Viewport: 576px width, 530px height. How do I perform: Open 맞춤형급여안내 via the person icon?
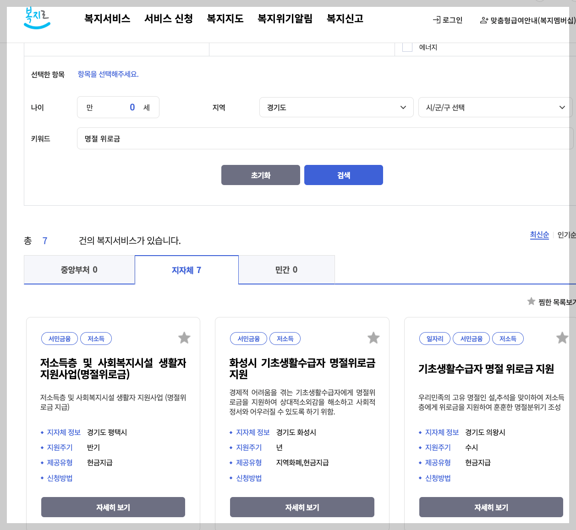click(483, 20)
